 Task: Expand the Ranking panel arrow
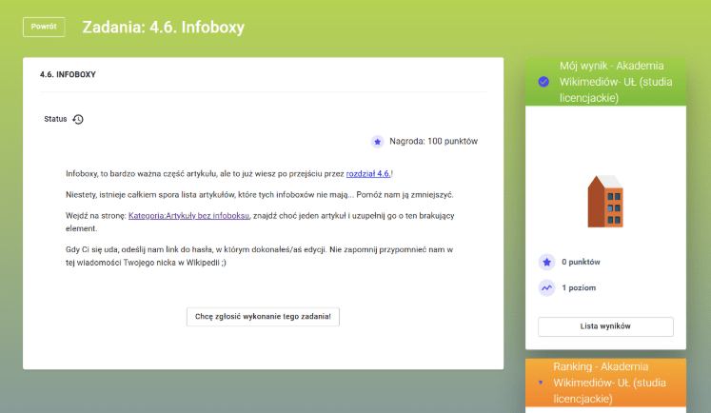pos(541,383)
